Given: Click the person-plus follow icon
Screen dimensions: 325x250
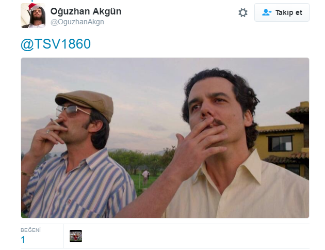Looking at the screenshot, I should (267, 12).
